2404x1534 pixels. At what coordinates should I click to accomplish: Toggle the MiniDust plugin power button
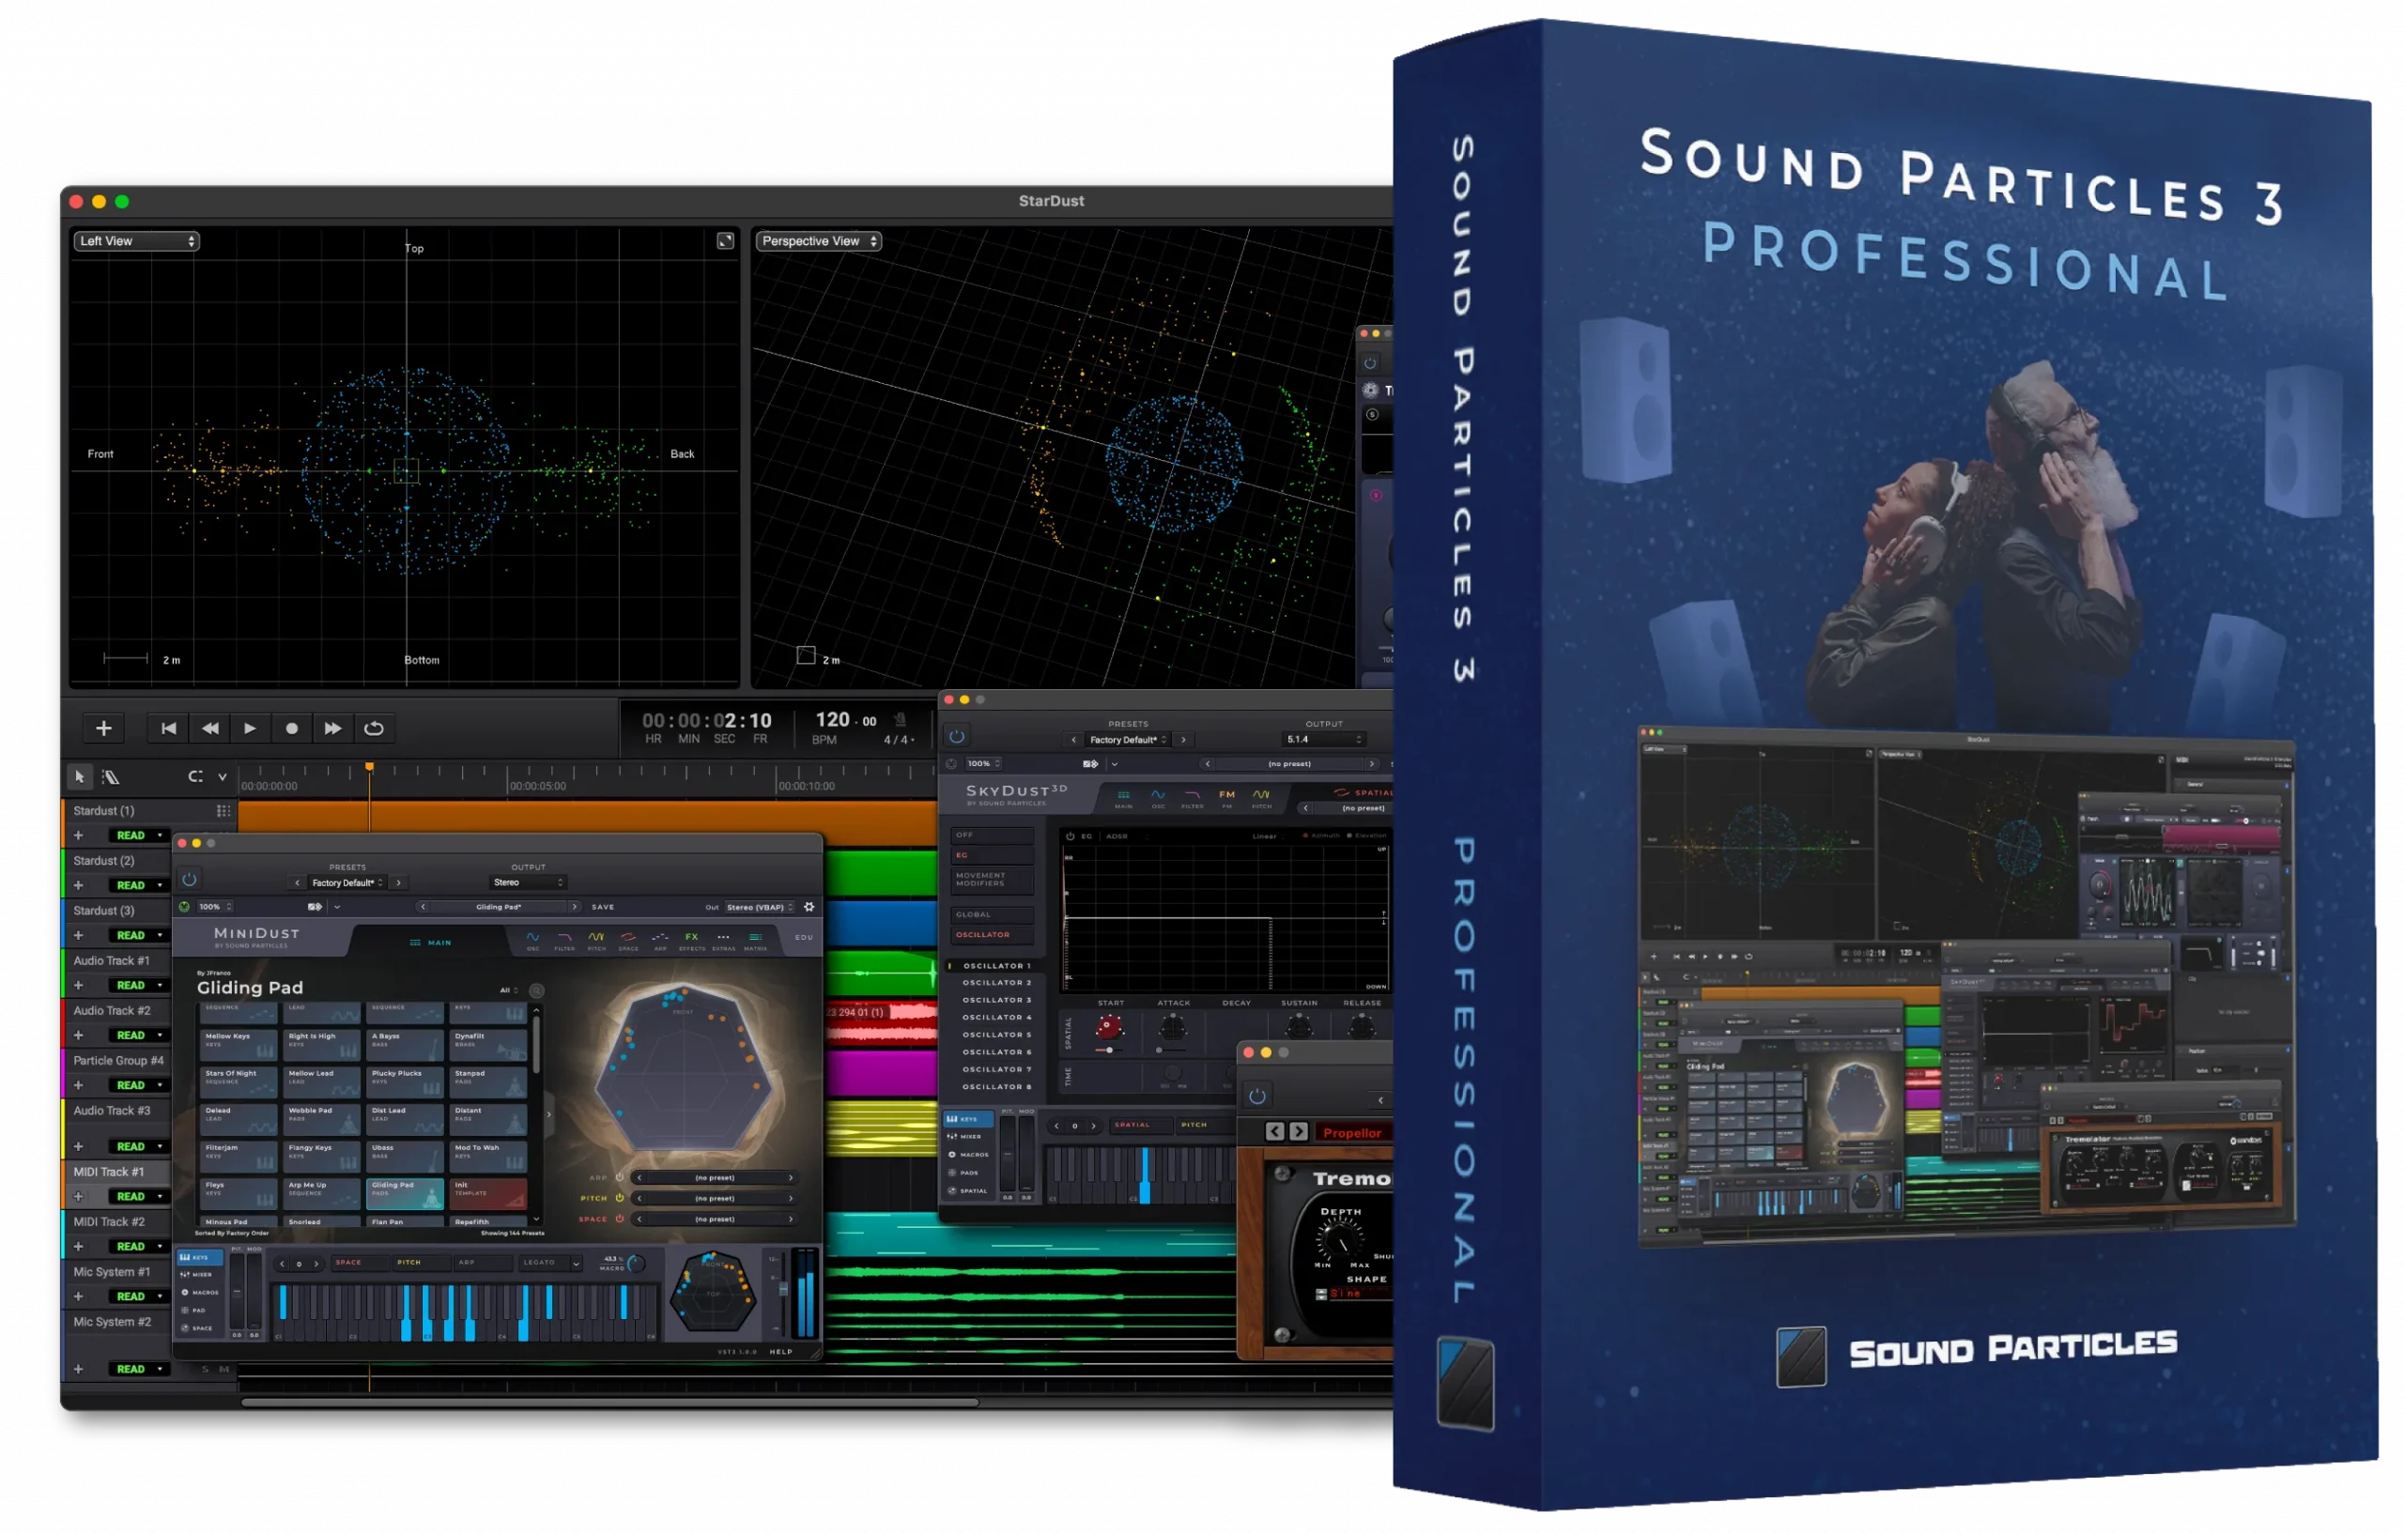point(189,880)
